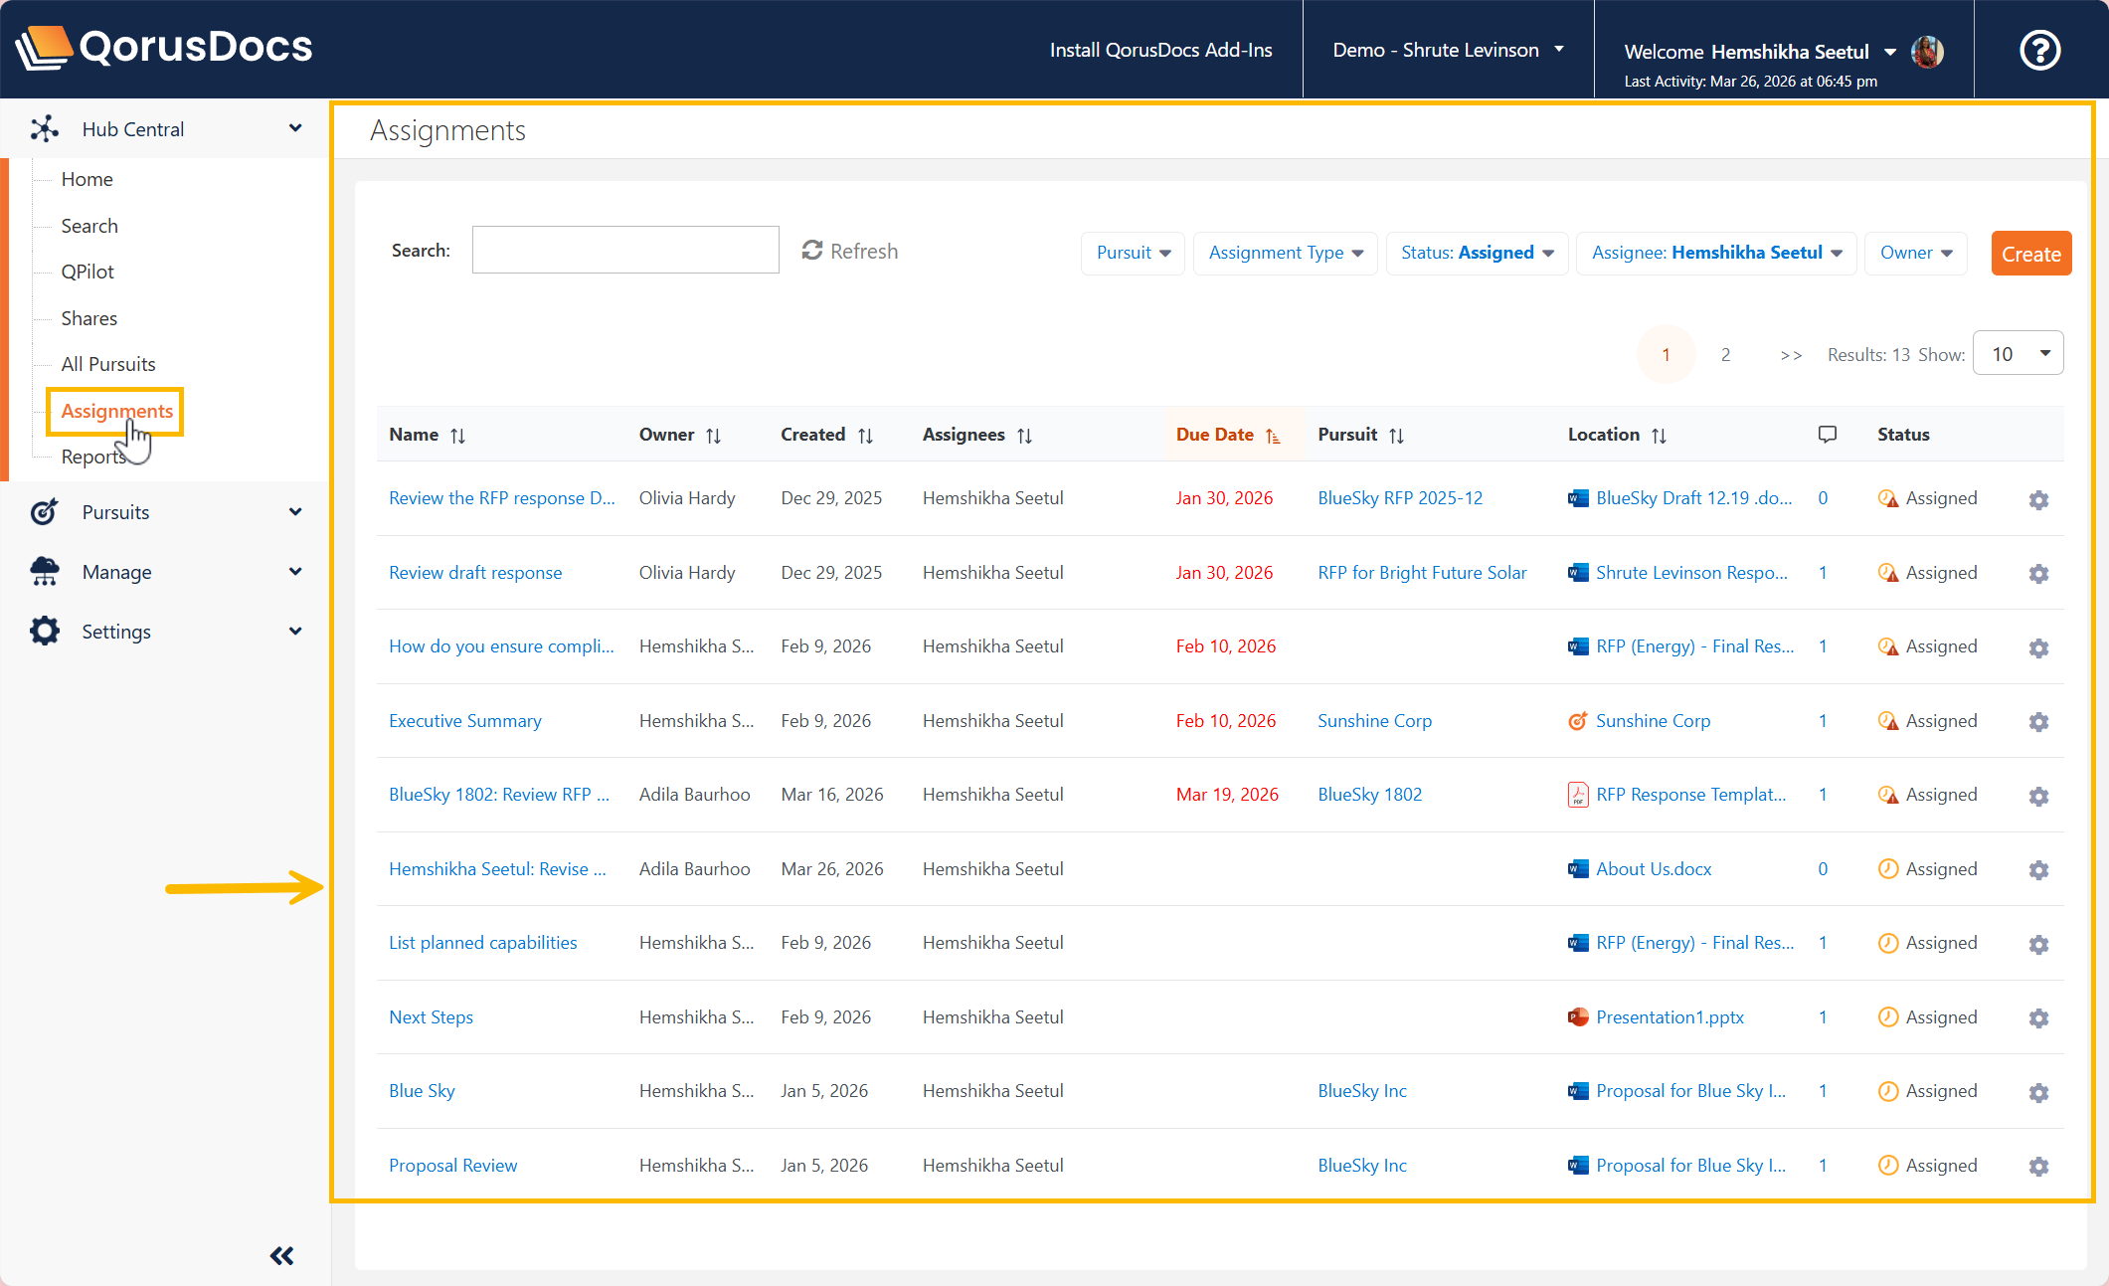Image resolution: width=2109 pixels, height=1286 pixels.
Task: Open the gear menu for Review draft response
Action: click(x=2038, y=574)
